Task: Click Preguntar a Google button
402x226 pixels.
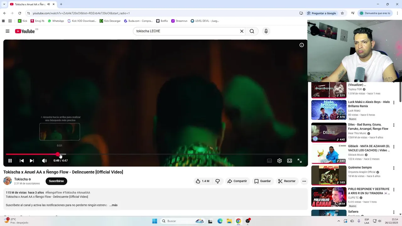Action: pyautogui.click(x=321, y=13)
